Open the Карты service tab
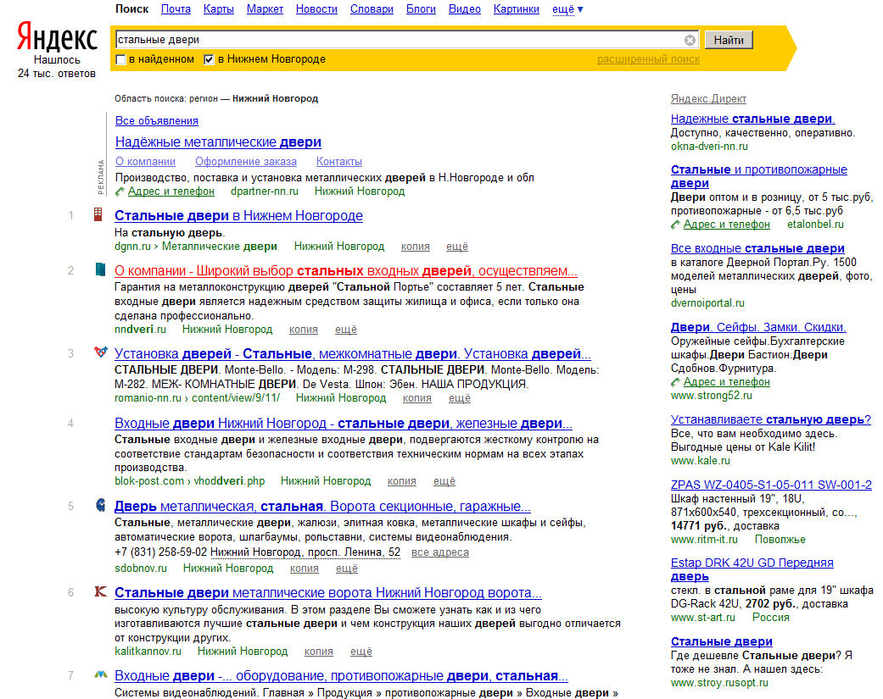Screen dimensions: 883x699 (219, 9)
